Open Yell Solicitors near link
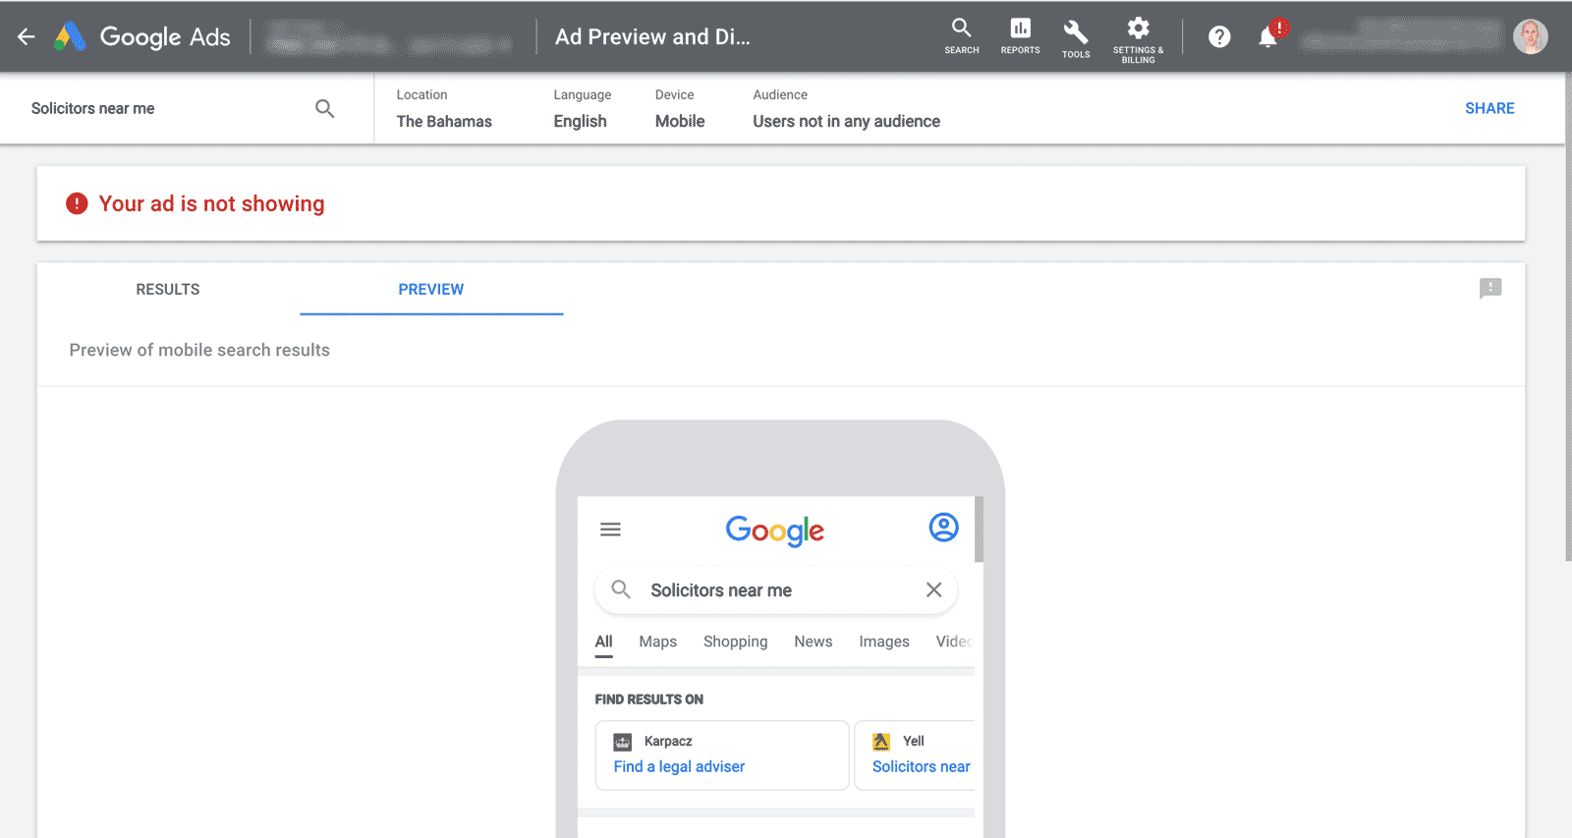Screen dimensions: 1572x838 click(x=921, y=766)
